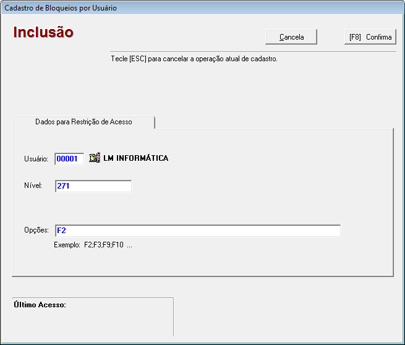Click the Cadastro de Bloqueios por Usuário title bar
This screenshot has width=405, height=345.
click(61, 8)
